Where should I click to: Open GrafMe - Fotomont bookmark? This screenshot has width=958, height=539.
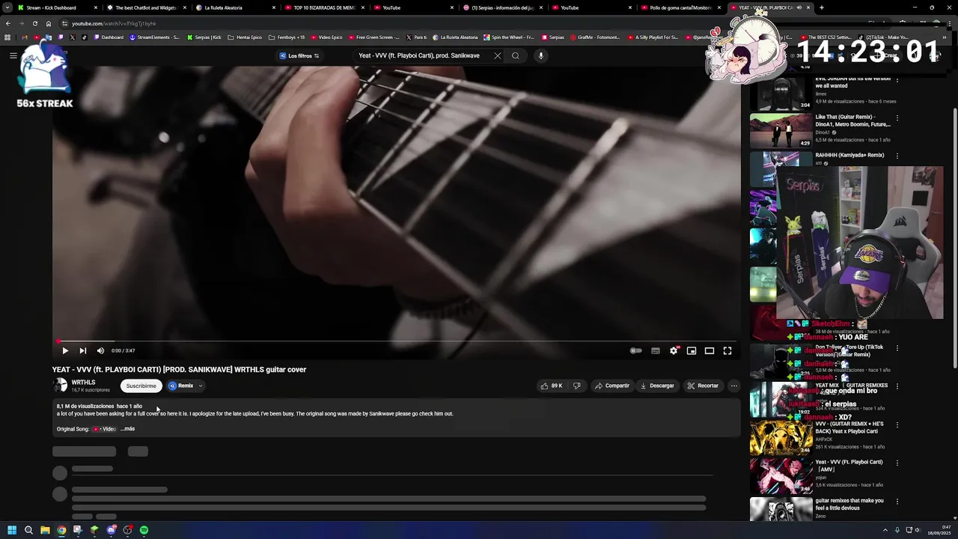[595, 37]
